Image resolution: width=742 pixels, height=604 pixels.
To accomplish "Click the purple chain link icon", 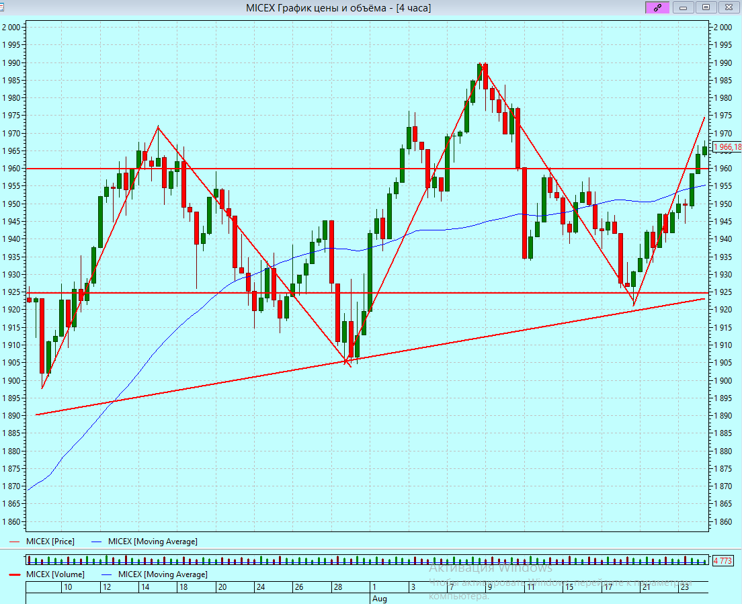I will [x=657, y=7].
